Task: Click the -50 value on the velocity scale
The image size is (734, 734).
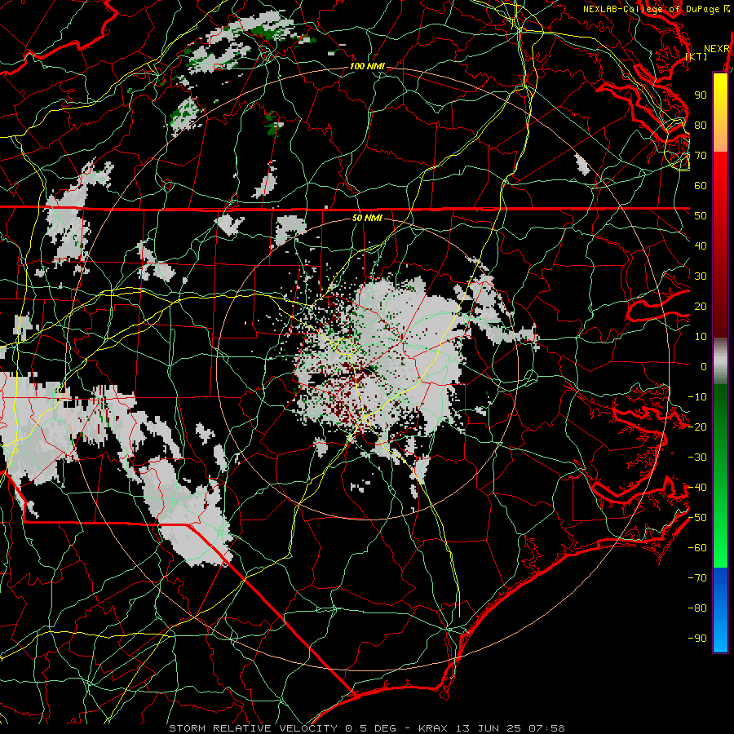Action: [697, 518]
